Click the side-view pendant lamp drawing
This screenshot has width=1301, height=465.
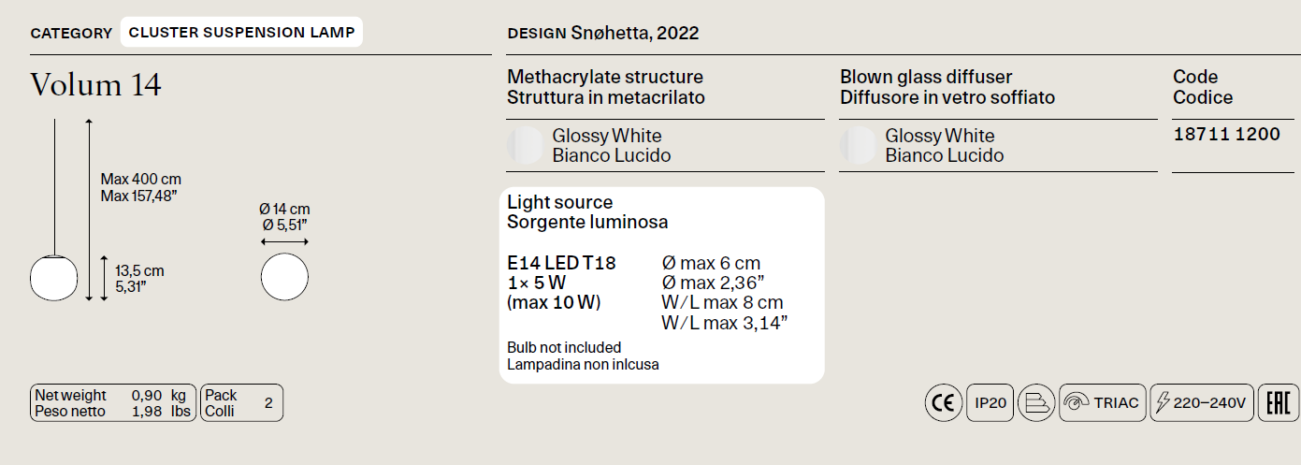coord(54,211)
